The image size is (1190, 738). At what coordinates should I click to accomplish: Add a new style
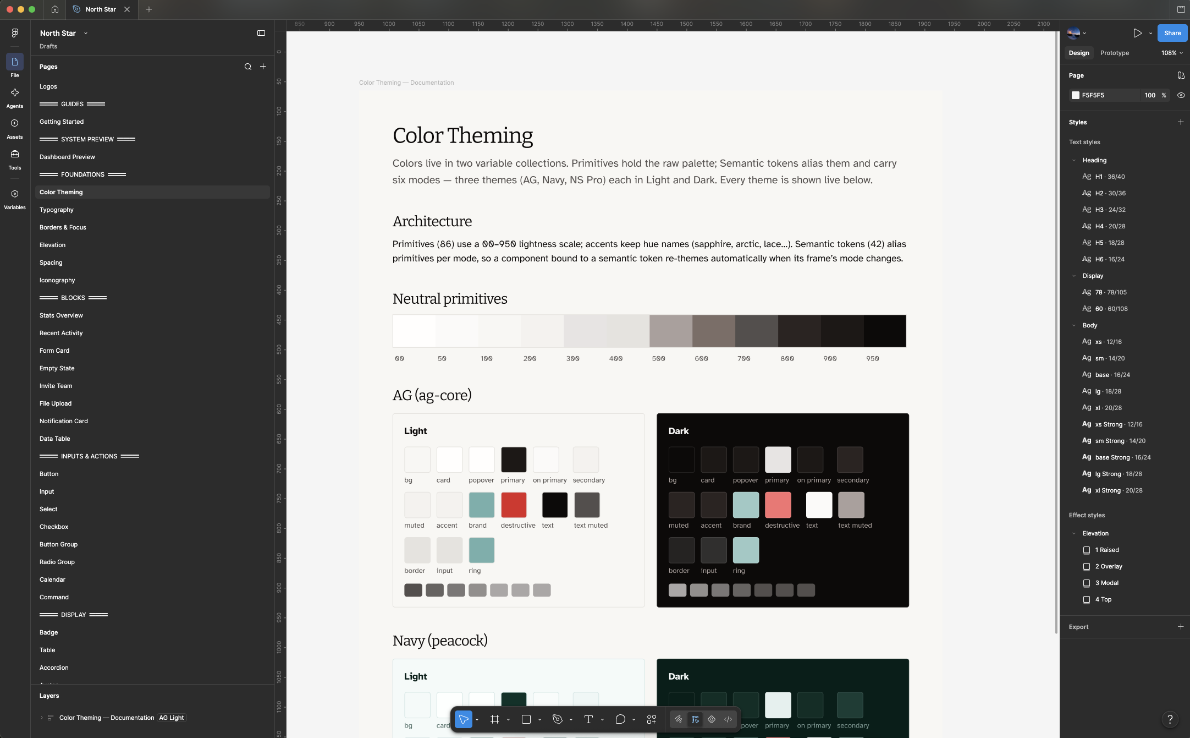[1181, 122]
